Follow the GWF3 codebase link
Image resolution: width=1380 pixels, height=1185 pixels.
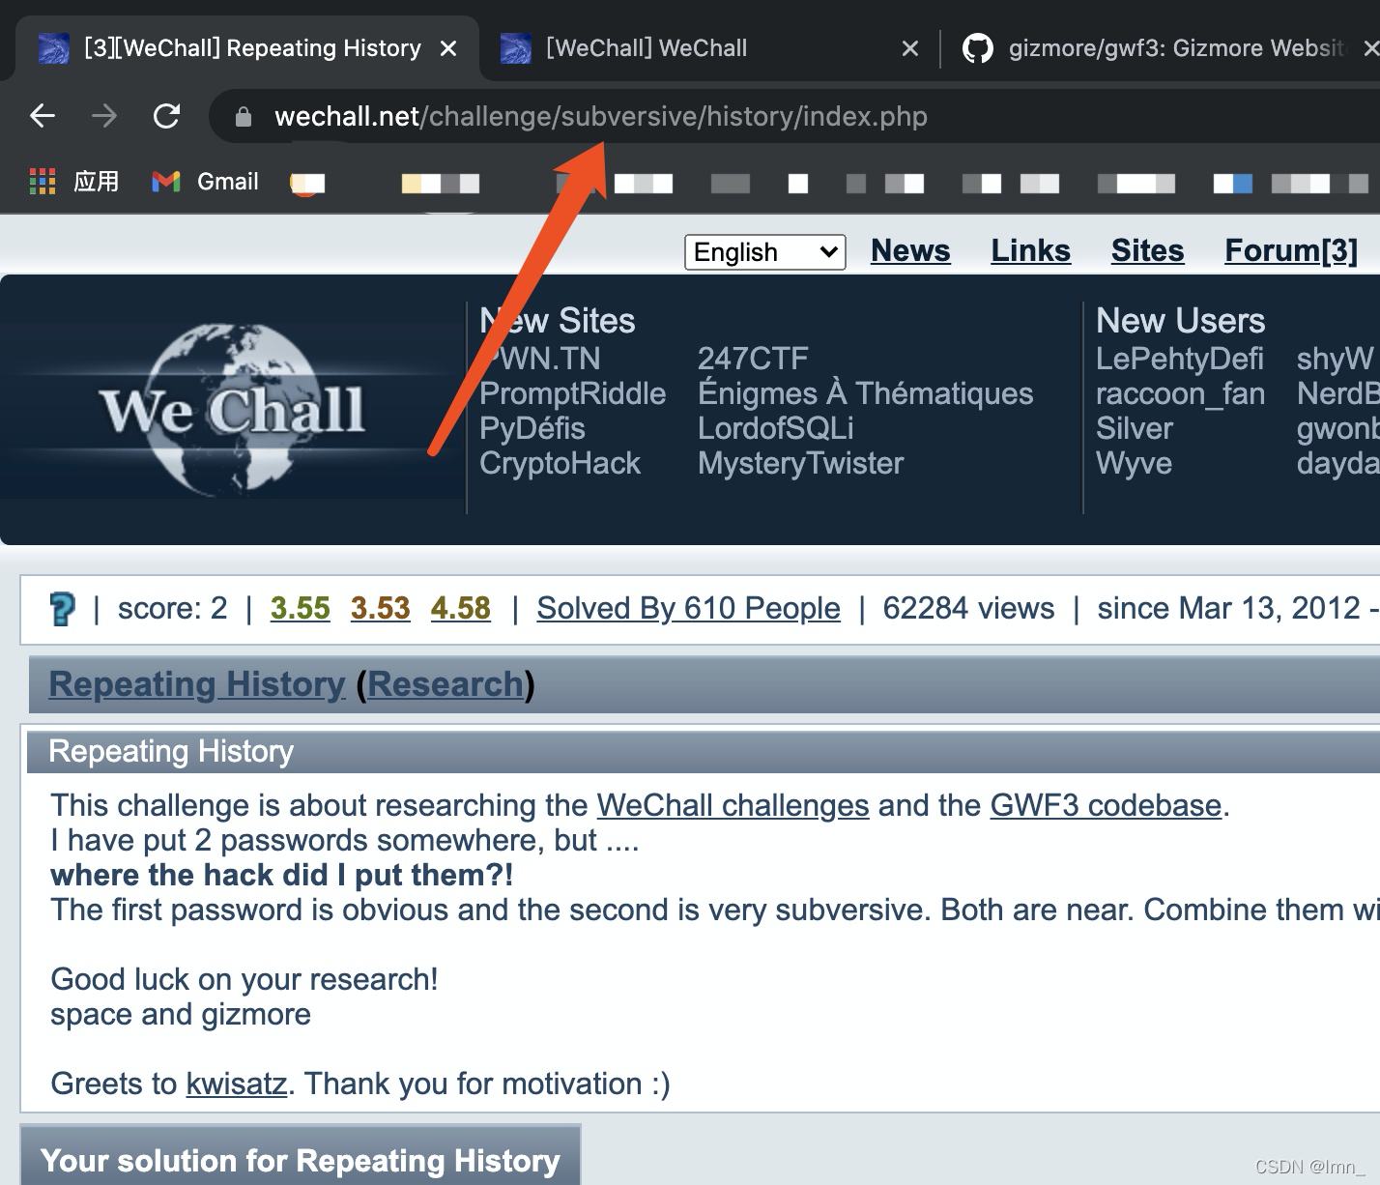tap(1106, 805)
